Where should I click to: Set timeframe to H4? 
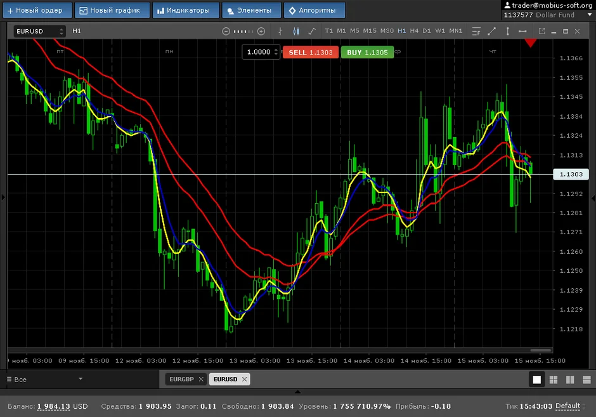click(414, 31)
